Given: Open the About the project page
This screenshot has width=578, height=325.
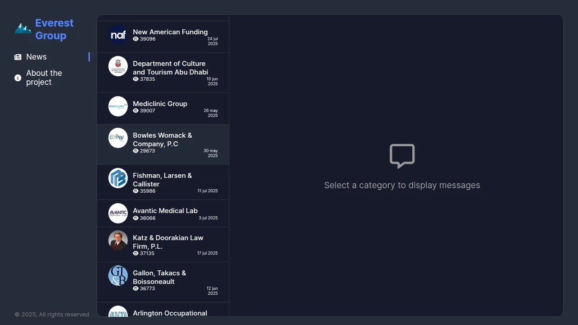Looking at the screenshot, I should coord(44,78).
